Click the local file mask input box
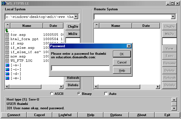 click(x=73, y=40)
